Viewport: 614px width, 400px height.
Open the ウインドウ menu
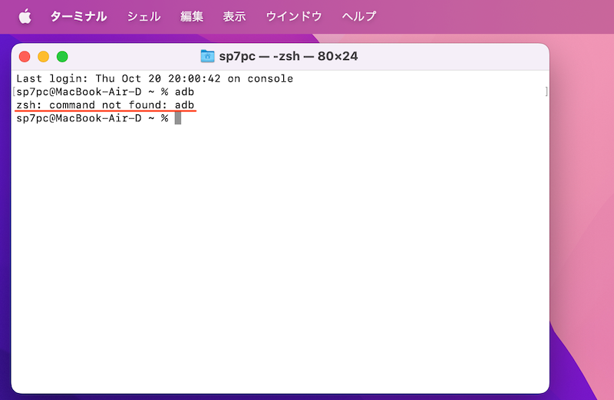(293, 16)
